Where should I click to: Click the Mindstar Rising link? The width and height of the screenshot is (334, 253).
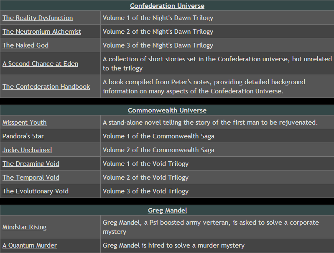point(24,227)
